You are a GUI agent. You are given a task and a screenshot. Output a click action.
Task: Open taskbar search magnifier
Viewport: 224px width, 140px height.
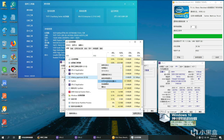tap(8, 138)
